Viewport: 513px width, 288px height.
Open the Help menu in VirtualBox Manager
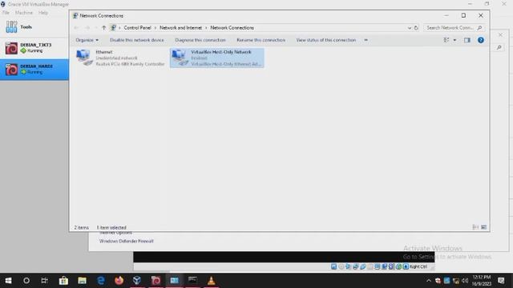click(x=43, y=13)
